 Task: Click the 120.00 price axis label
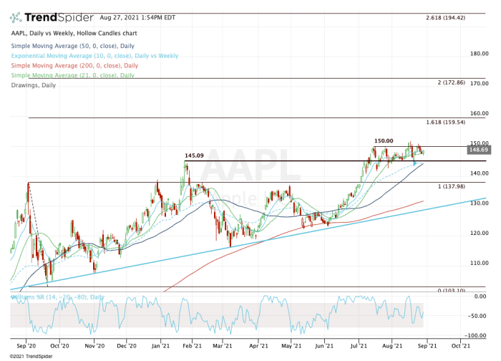(479, 233)
